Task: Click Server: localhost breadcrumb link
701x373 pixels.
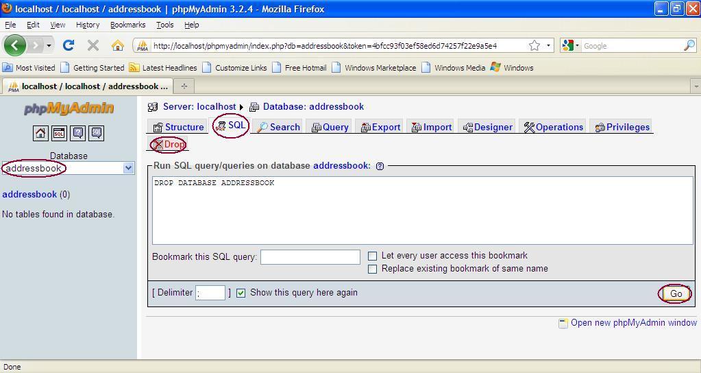Action: 199,107
